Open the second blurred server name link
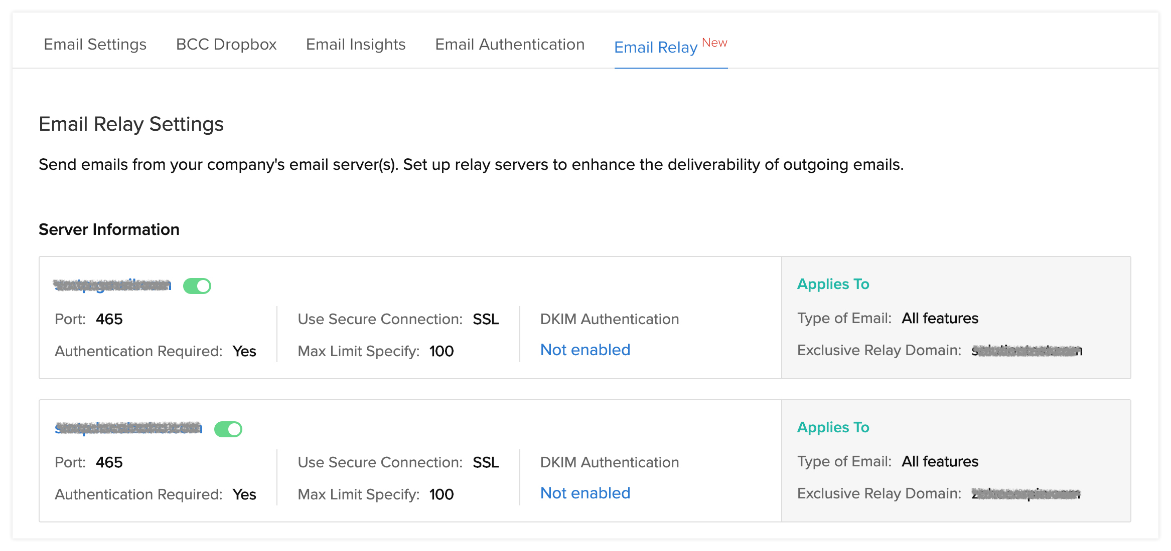This screenshot has width=1171, height=551. click(x=128, y=428)
